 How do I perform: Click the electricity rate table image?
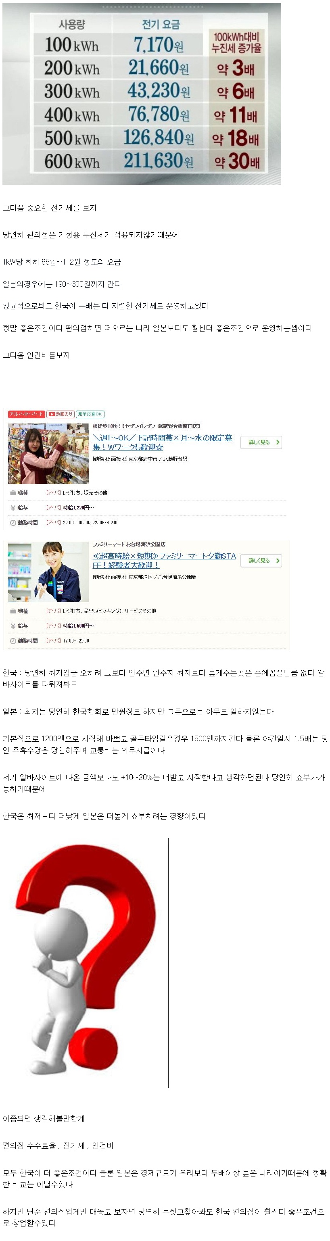click(142, 94)
